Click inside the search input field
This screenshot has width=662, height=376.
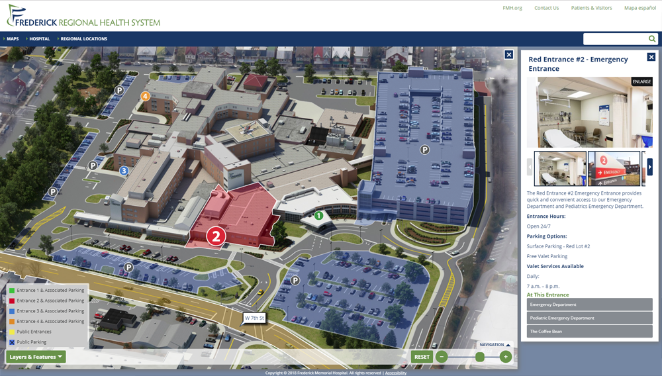[x=615, y=39]
